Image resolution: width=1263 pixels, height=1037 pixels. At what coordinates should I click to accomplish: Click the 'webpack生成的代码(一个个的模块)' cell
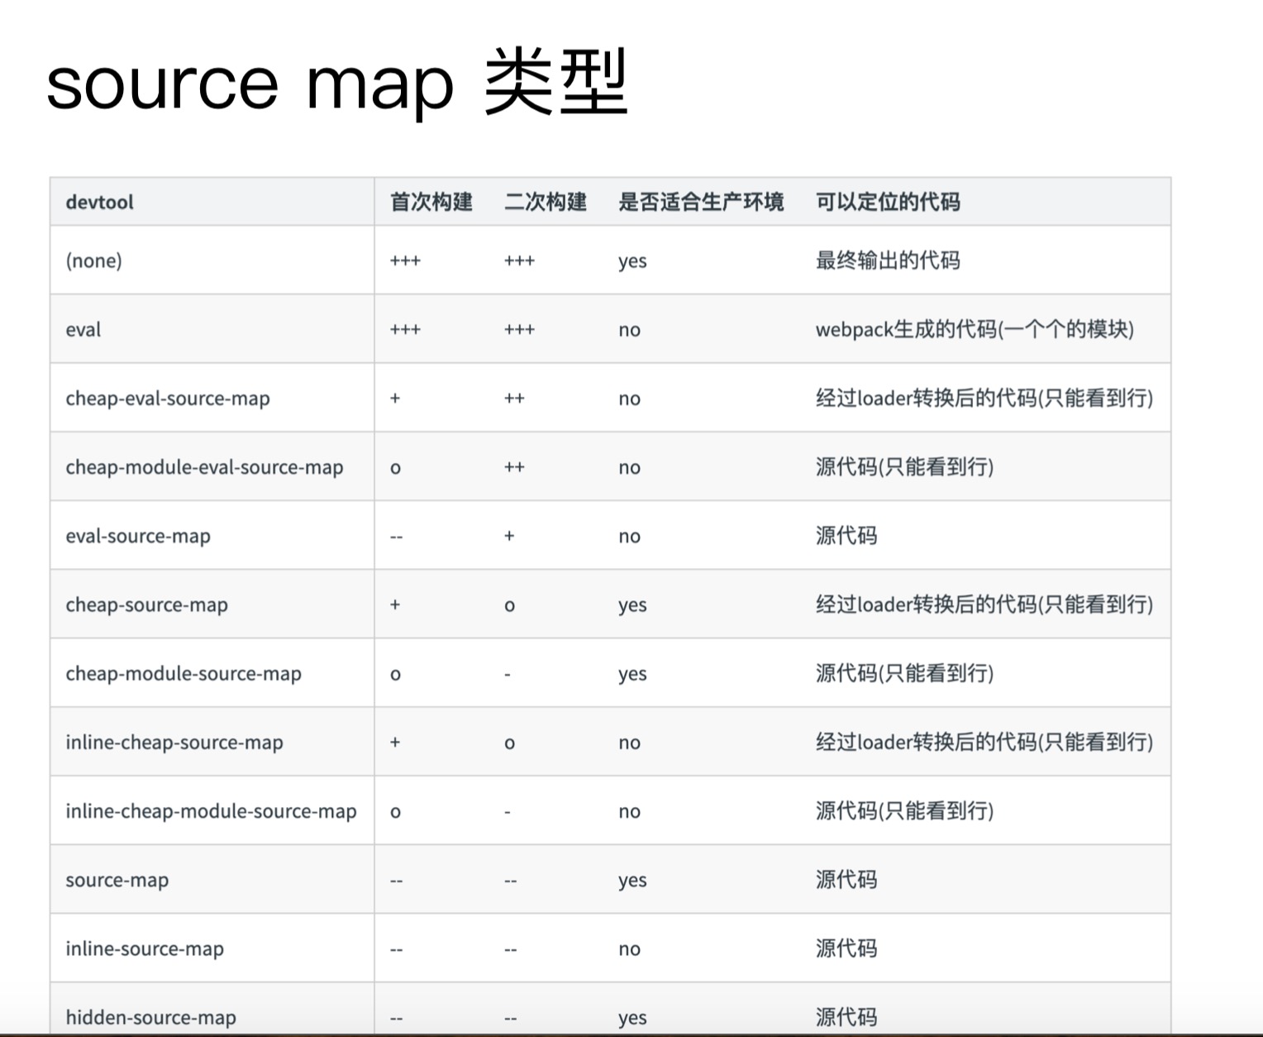pos(974,329)
